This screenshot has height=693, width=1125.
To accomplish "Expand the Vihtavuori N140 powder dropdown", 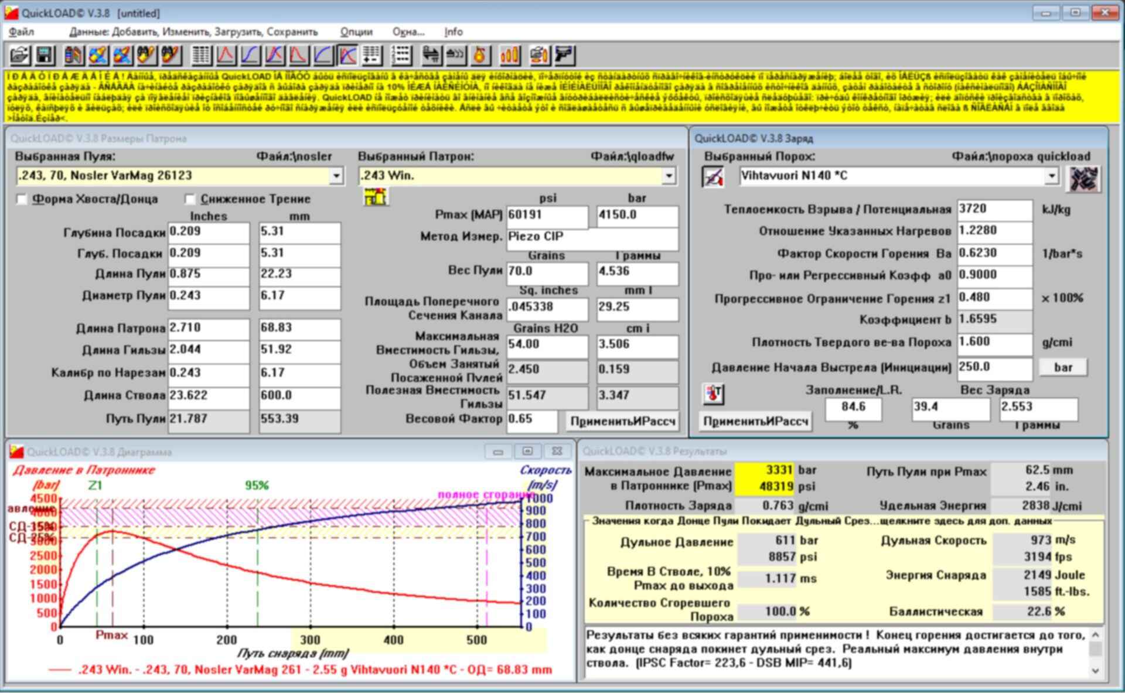I will [x=1052, y=176].
